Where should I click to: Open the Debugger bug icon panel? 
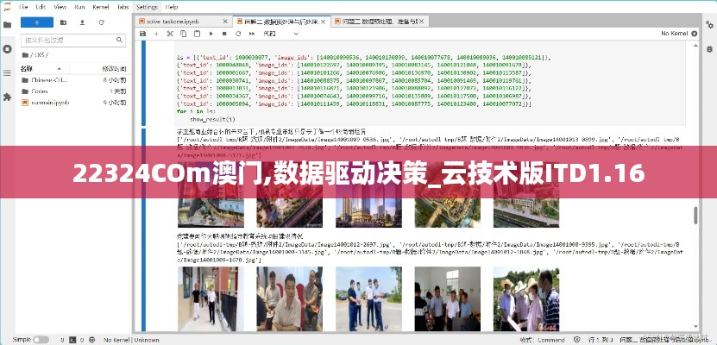(x=709, y=49)
